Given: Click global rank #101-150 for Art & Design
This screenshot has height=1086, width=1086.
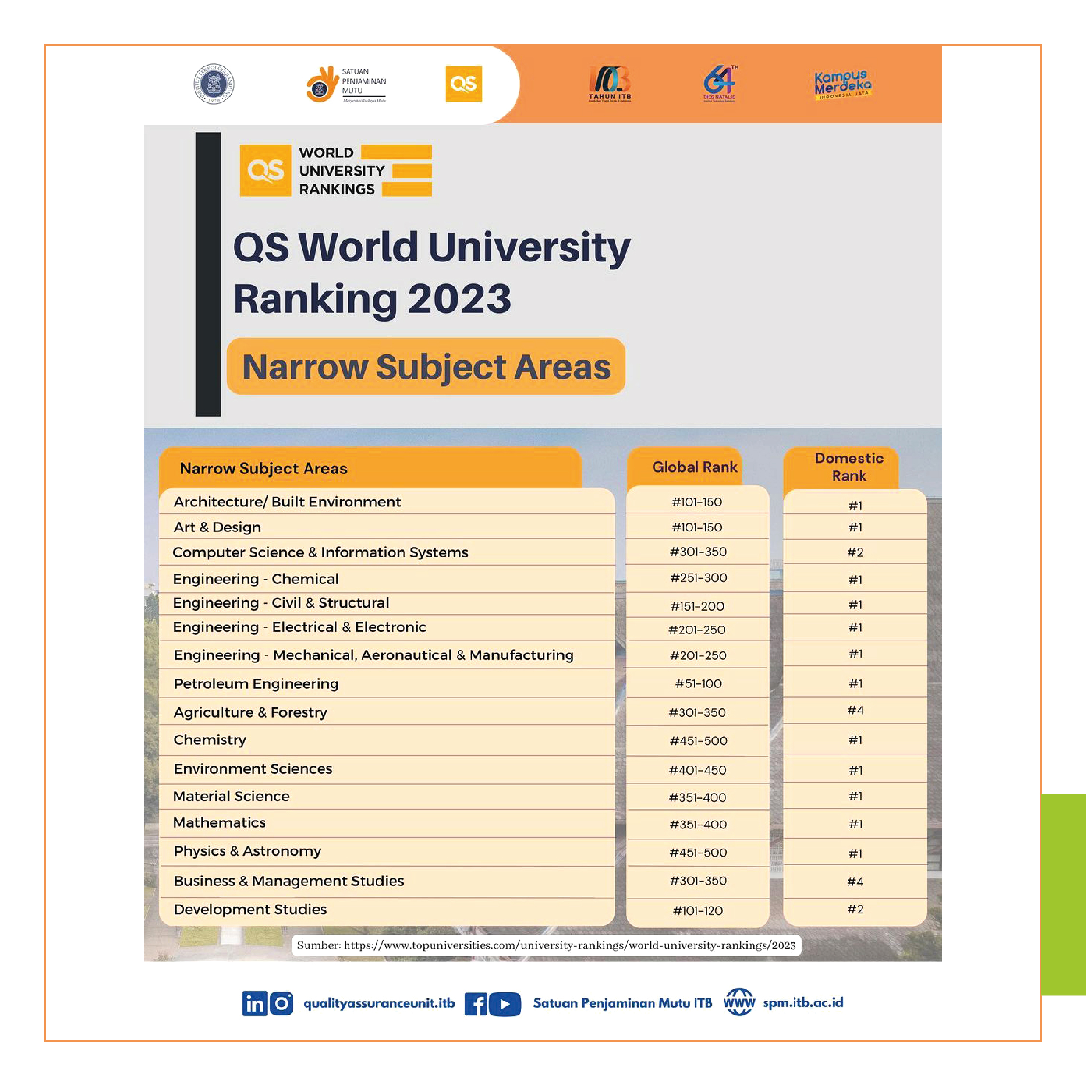Looking at the screenshot, I should [x=697, y=527].
